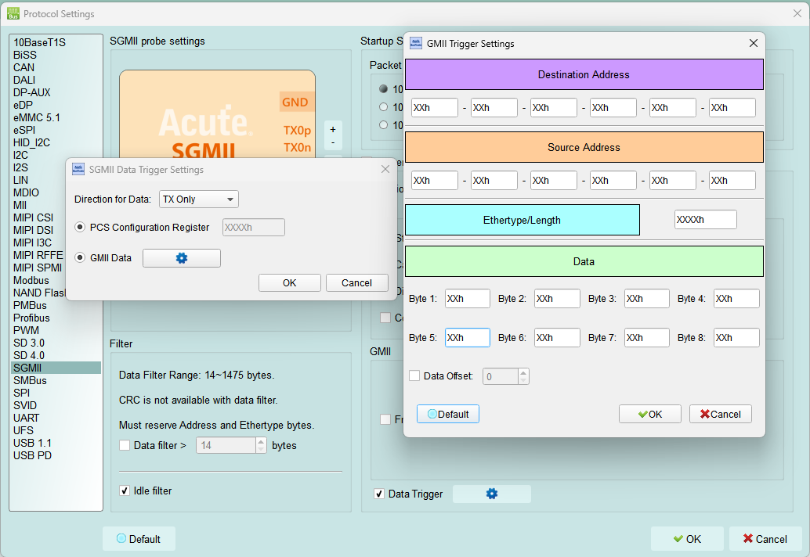Select SVID in the protocol list
This screenshot has height=557, width=810.
pos(56,405)
